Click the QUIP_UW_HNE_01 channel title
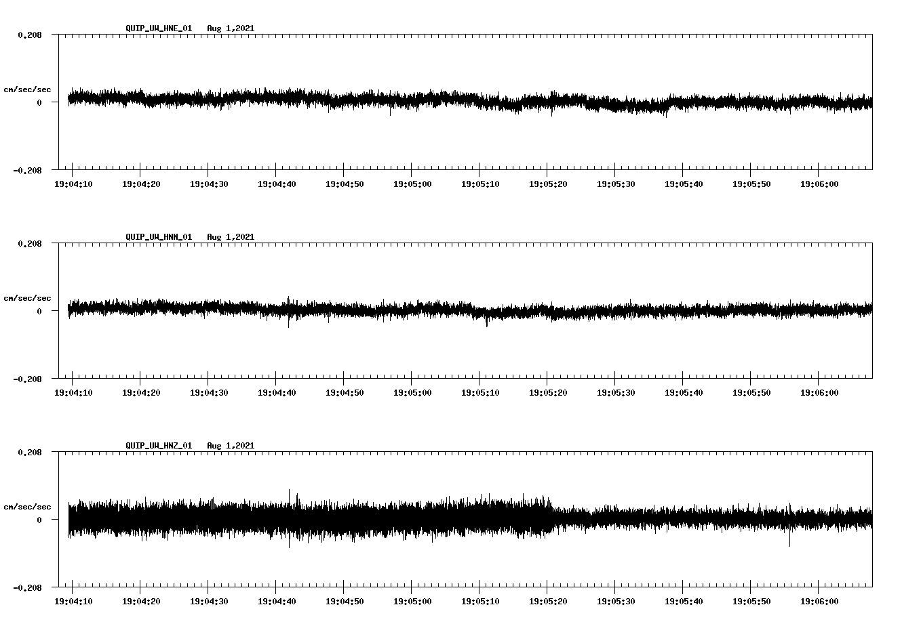 [x=159, y=28]
